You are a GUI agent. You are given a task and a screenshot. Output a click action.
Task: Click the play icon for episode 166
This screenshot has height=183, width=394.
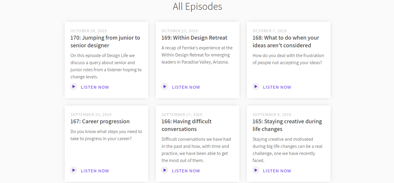pos(165,170)
